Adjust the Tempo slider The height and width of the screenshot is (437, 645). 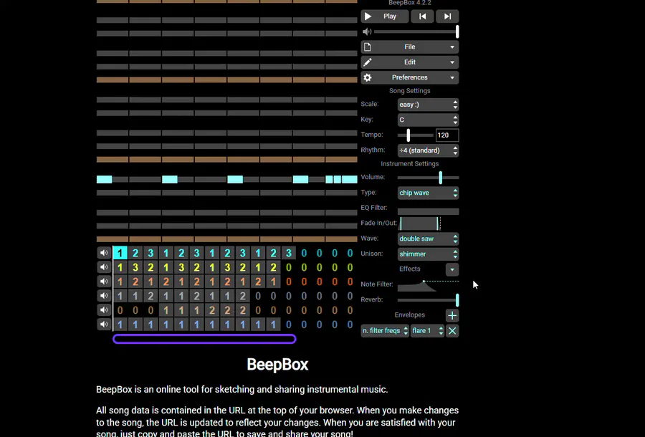pyautogui.click(x=416, y=135)
